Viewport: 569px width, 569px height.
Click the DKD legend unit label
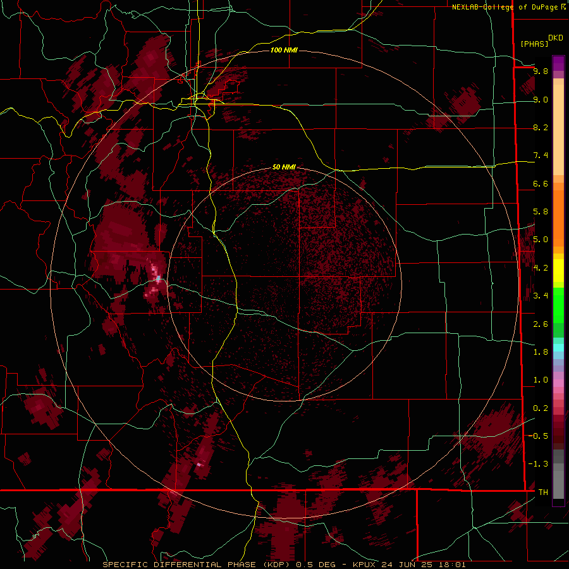pos(556,38)
